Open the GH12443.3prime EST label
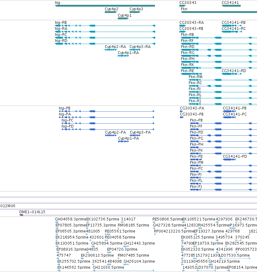The image size is (257, 272). pos(139,243)
